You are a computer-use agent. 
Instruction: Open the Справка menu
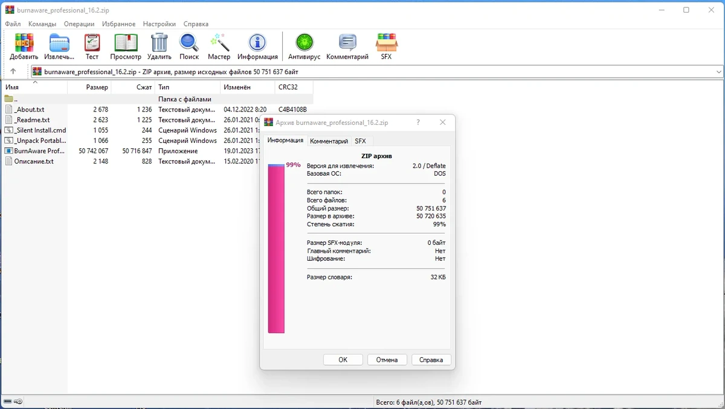(196, 24)
